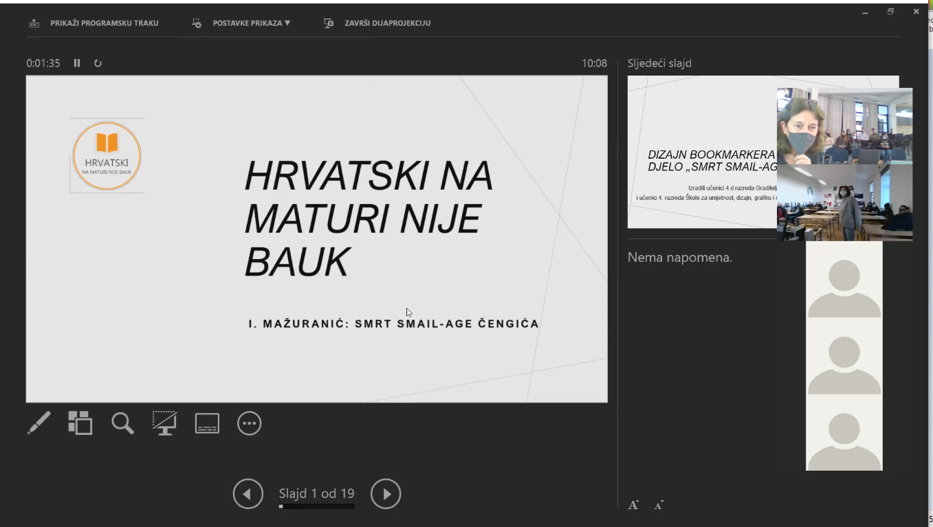Viewport: 933px width, 527px height.
Task: Pause the presentation timer
Action: pyautogui.click(x=77, y=63)
